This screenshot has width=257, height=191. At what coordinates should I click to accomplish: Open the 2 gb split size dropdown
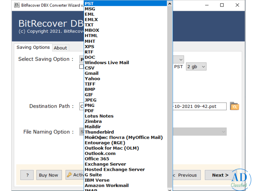[x=196, y=67]
